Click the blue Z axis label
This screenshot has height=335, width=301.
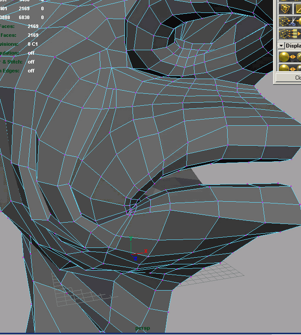point(135,258)
